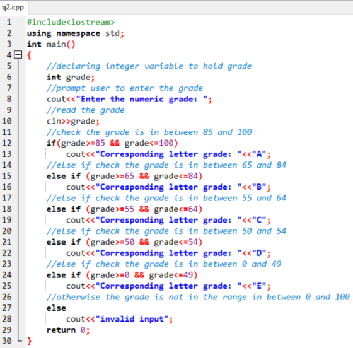The width and height of the screenshot is (353, 348).
Task: Click the 'int grade;' declaration
Action: tap(71, 77)
